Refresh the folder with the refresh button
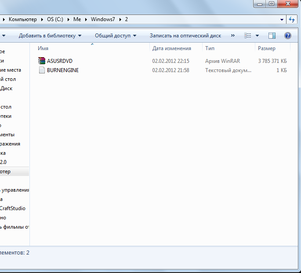 coord(292,20)
